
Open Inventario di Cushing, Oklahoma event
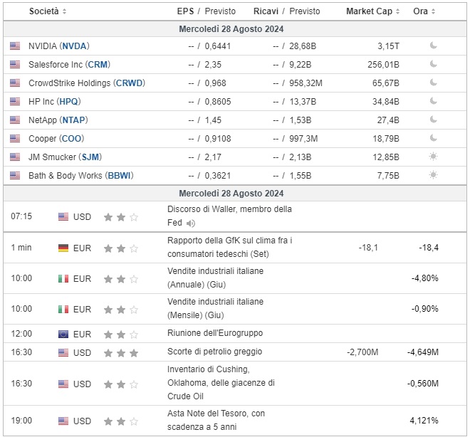click(221, 383)
